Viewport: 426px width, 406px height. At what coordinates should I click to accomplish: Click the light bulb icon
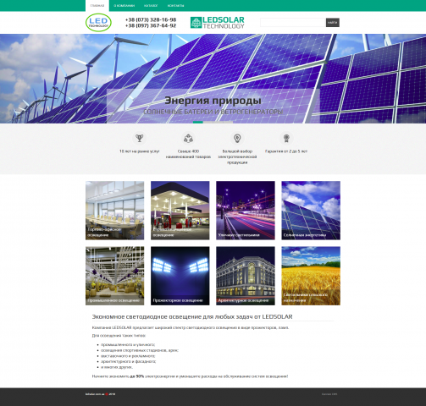click(237, 138)
